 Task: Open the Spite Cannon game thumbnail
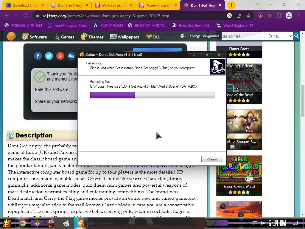239,209
